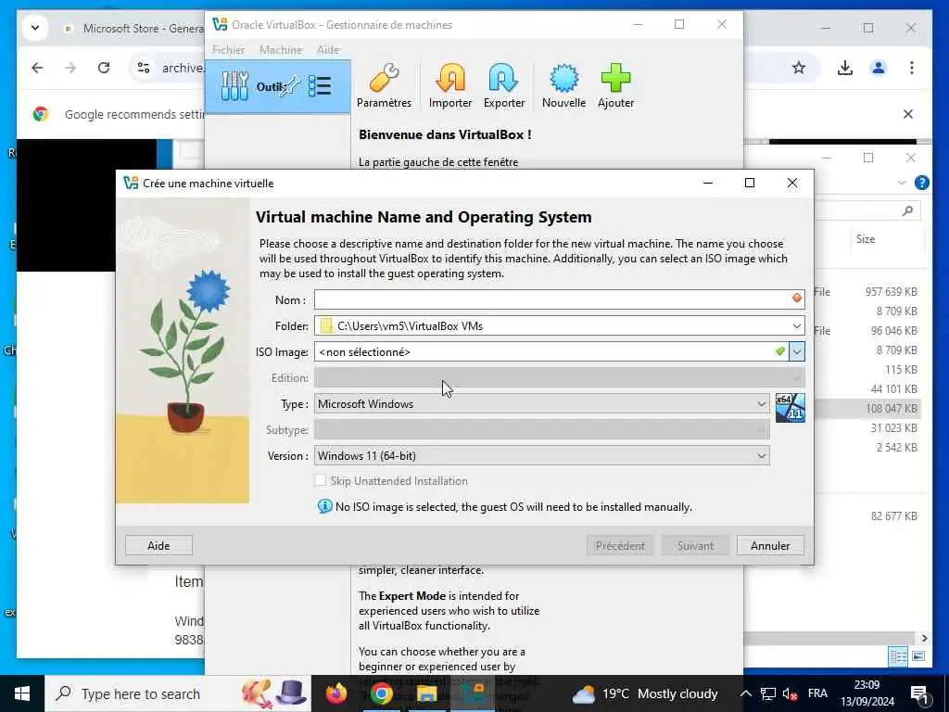Click the Size column header in Explorer
Image resolution: width=949 pixels, height=712 pixels.
[866, 239]
